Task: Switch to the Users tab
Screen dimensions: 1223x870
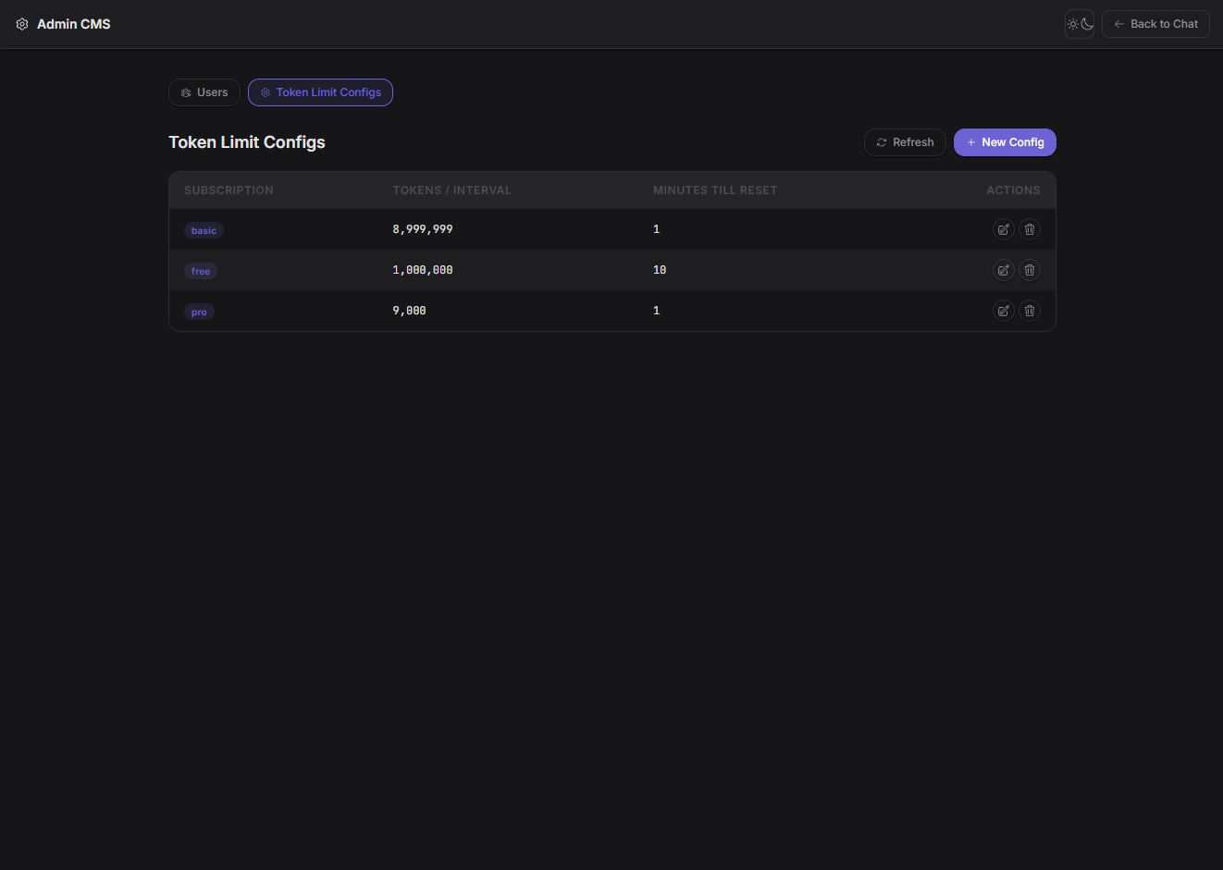Action: (204, 92)
